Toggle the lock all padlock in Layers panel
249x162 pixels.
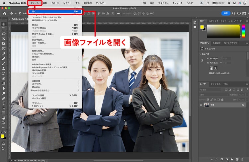tap(222, 99)
